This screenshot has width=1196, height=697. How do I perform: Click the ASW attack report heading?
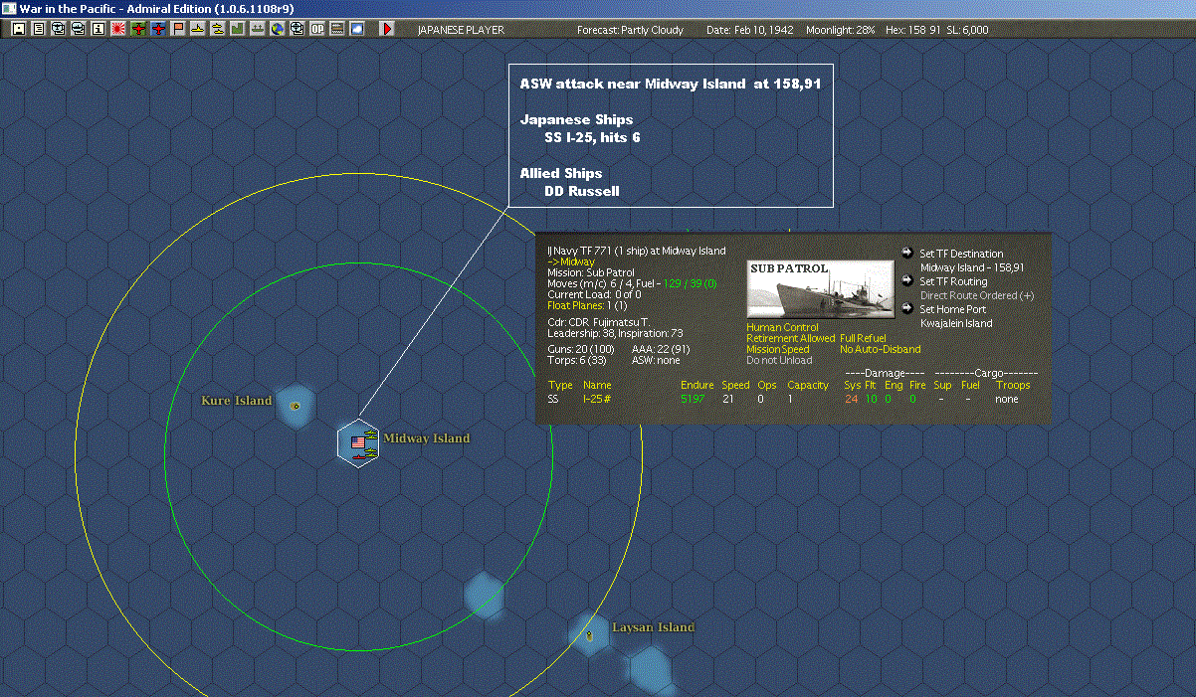(670, 84)
